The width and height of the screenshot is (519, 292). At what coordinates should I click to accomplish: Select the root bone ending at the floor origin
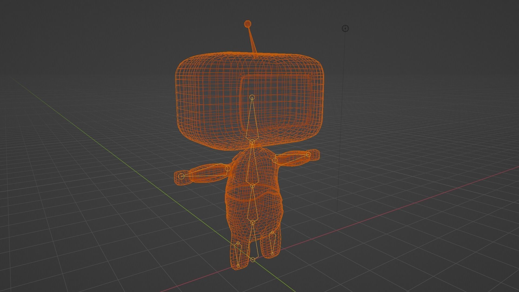(x=252, y=241)
